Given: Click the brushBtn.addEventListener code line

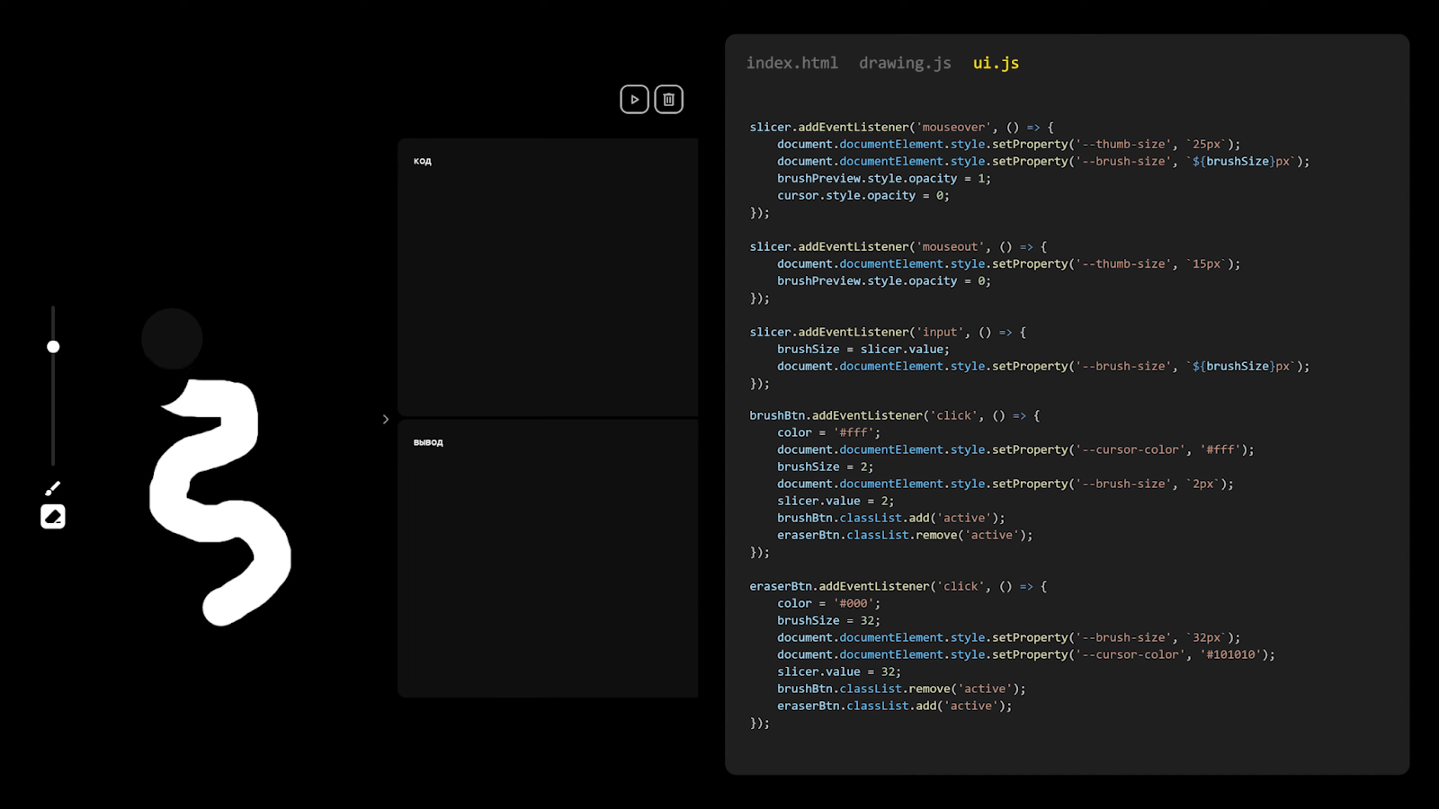Looking at the screenshot, I should pyautogui.click(x=894, y=416).
